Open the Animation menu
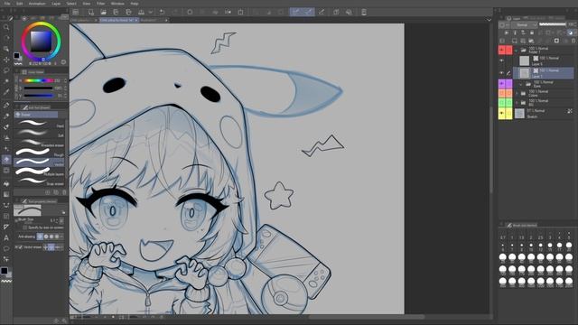 click(x=37, y=4)
